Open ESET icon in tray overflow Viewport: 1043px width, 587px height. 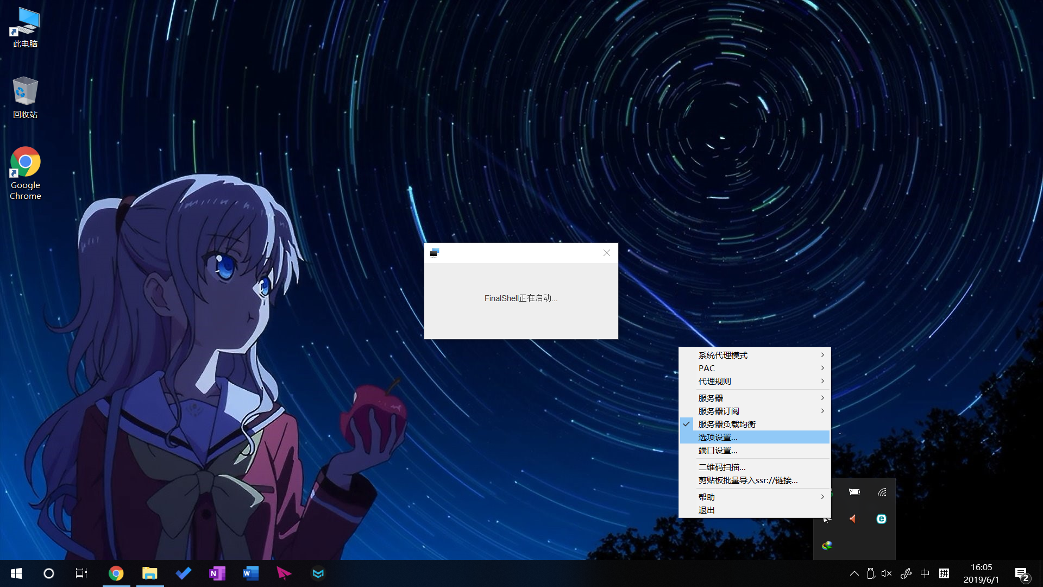pyautogui.click(x=882, y=519)
